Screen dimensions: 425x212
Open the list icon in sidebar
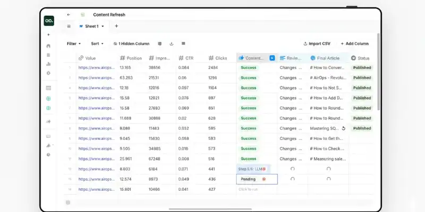pyautogui.click(x=48, y=55)
